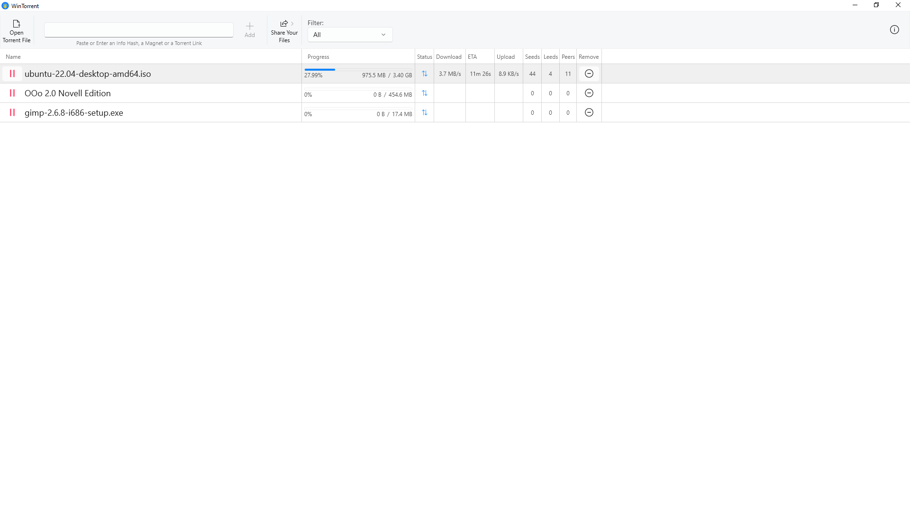Viewport: 910px width, 512px height.
Task: Click the info icon at top right
Action: 894,30
